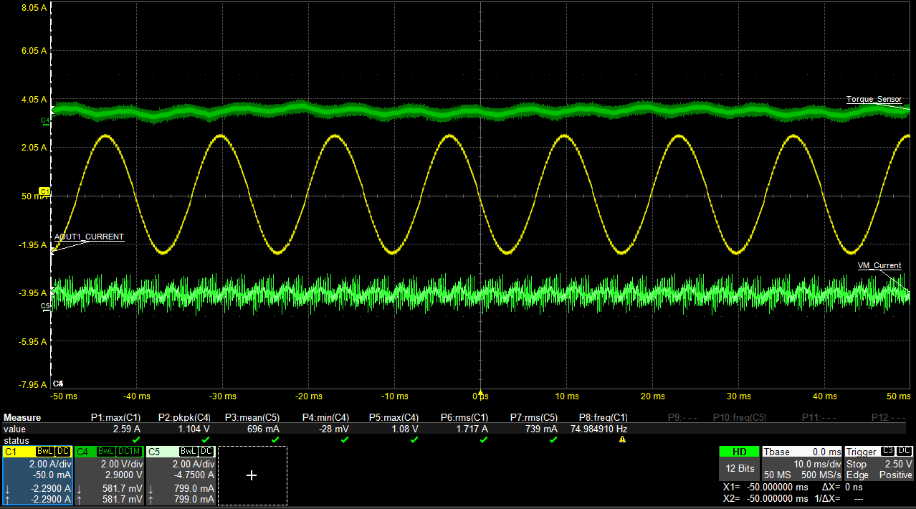The image size is (916, 509).
Task: Toggle the BwL badge on C1 descriptor
Action: [x=45, y=452]
